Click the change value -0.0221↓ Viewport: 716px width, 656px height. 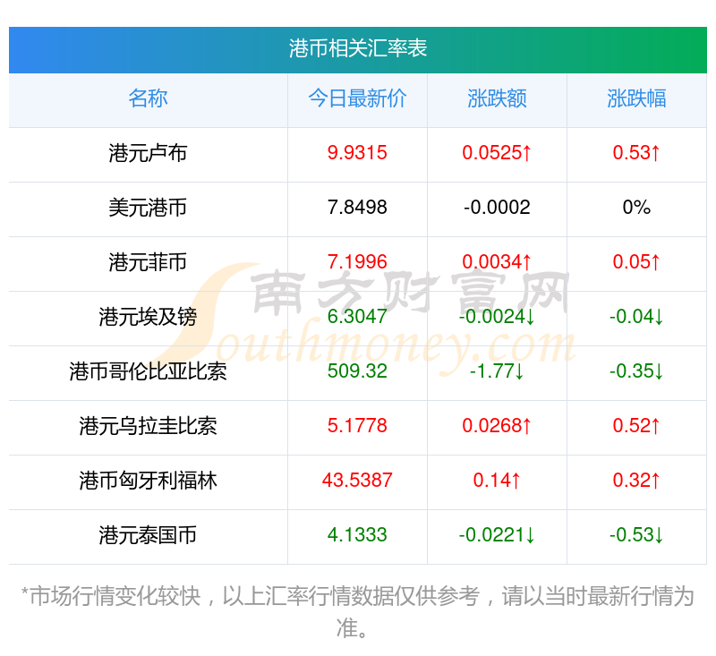tap(497, 535)
